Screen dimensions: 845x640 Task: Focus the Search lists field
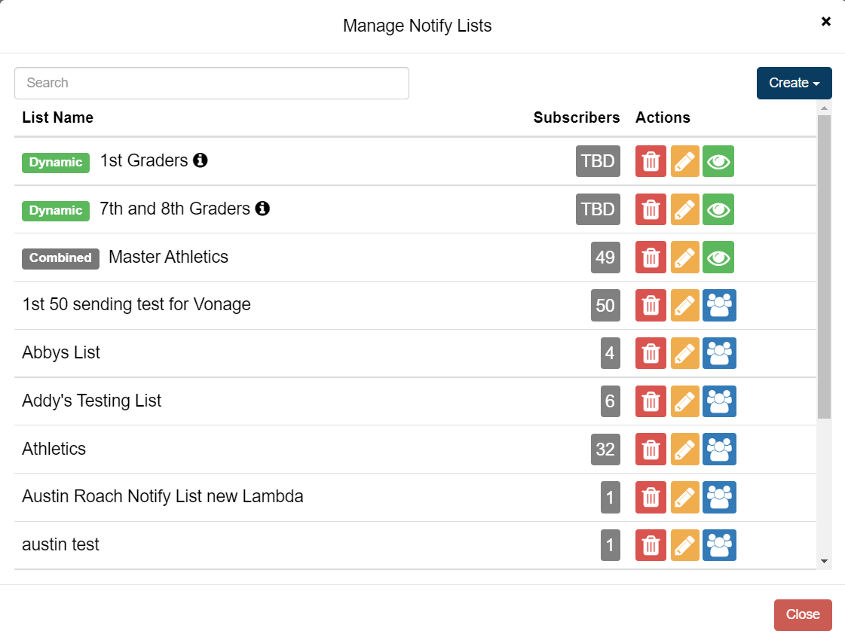tap(212, 83)
